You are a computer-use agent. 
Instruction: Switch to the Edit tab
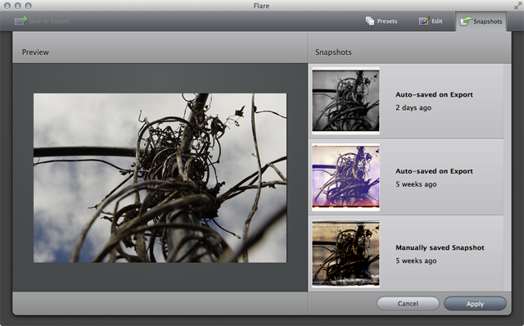pyautogui.click(x=431, y=20)
